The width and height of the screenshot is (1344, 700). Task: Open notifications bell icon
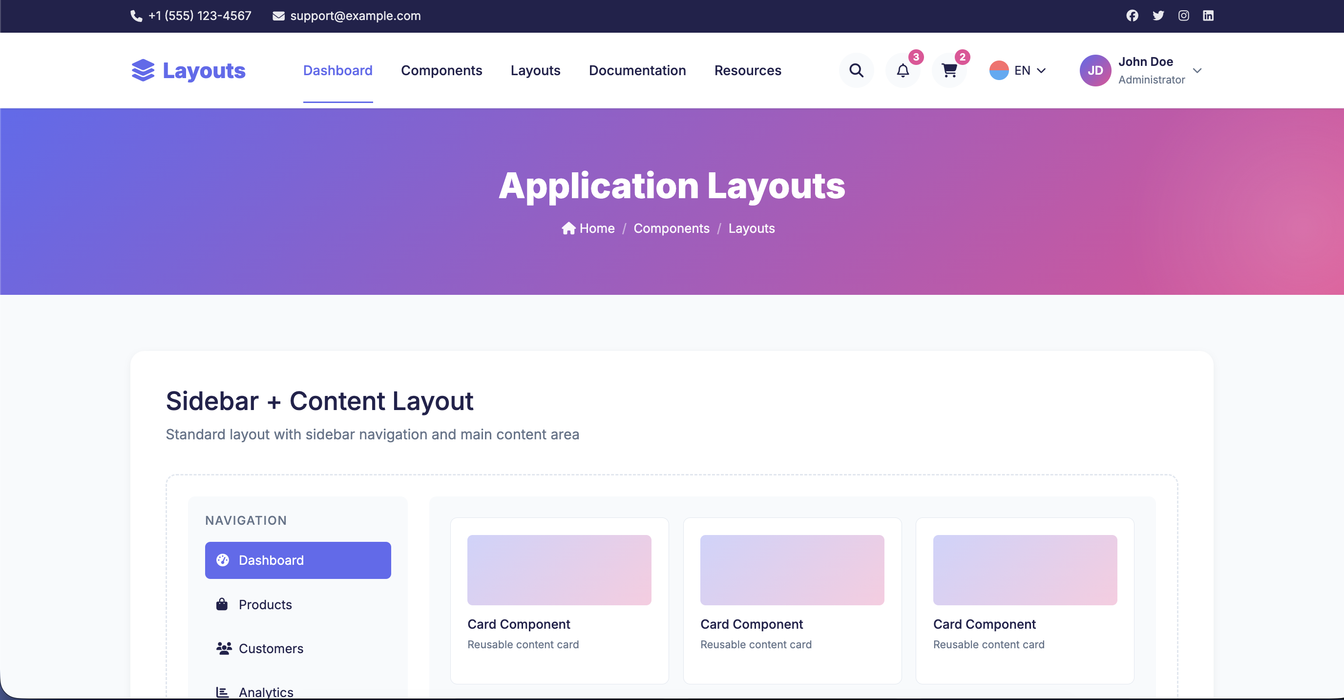point(903,70)
